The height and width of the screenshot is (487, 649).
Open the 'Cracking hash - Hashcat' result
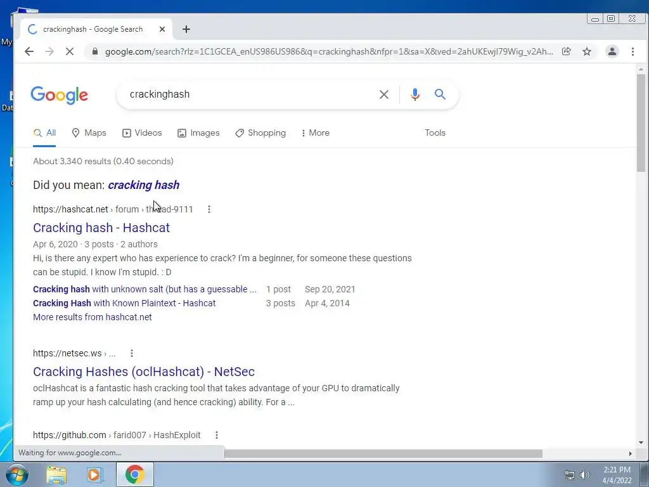(101, 228)
